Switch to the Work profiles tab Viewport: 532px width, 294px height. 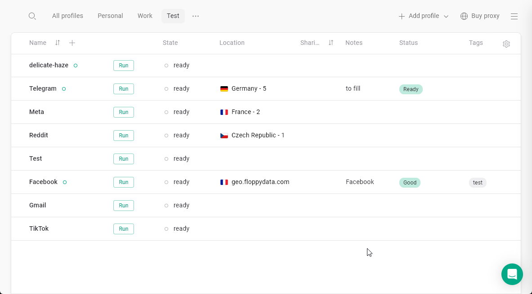(x=145, y=16)
